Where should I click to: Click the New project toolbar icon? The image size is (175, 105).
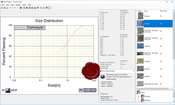point(2,8)
